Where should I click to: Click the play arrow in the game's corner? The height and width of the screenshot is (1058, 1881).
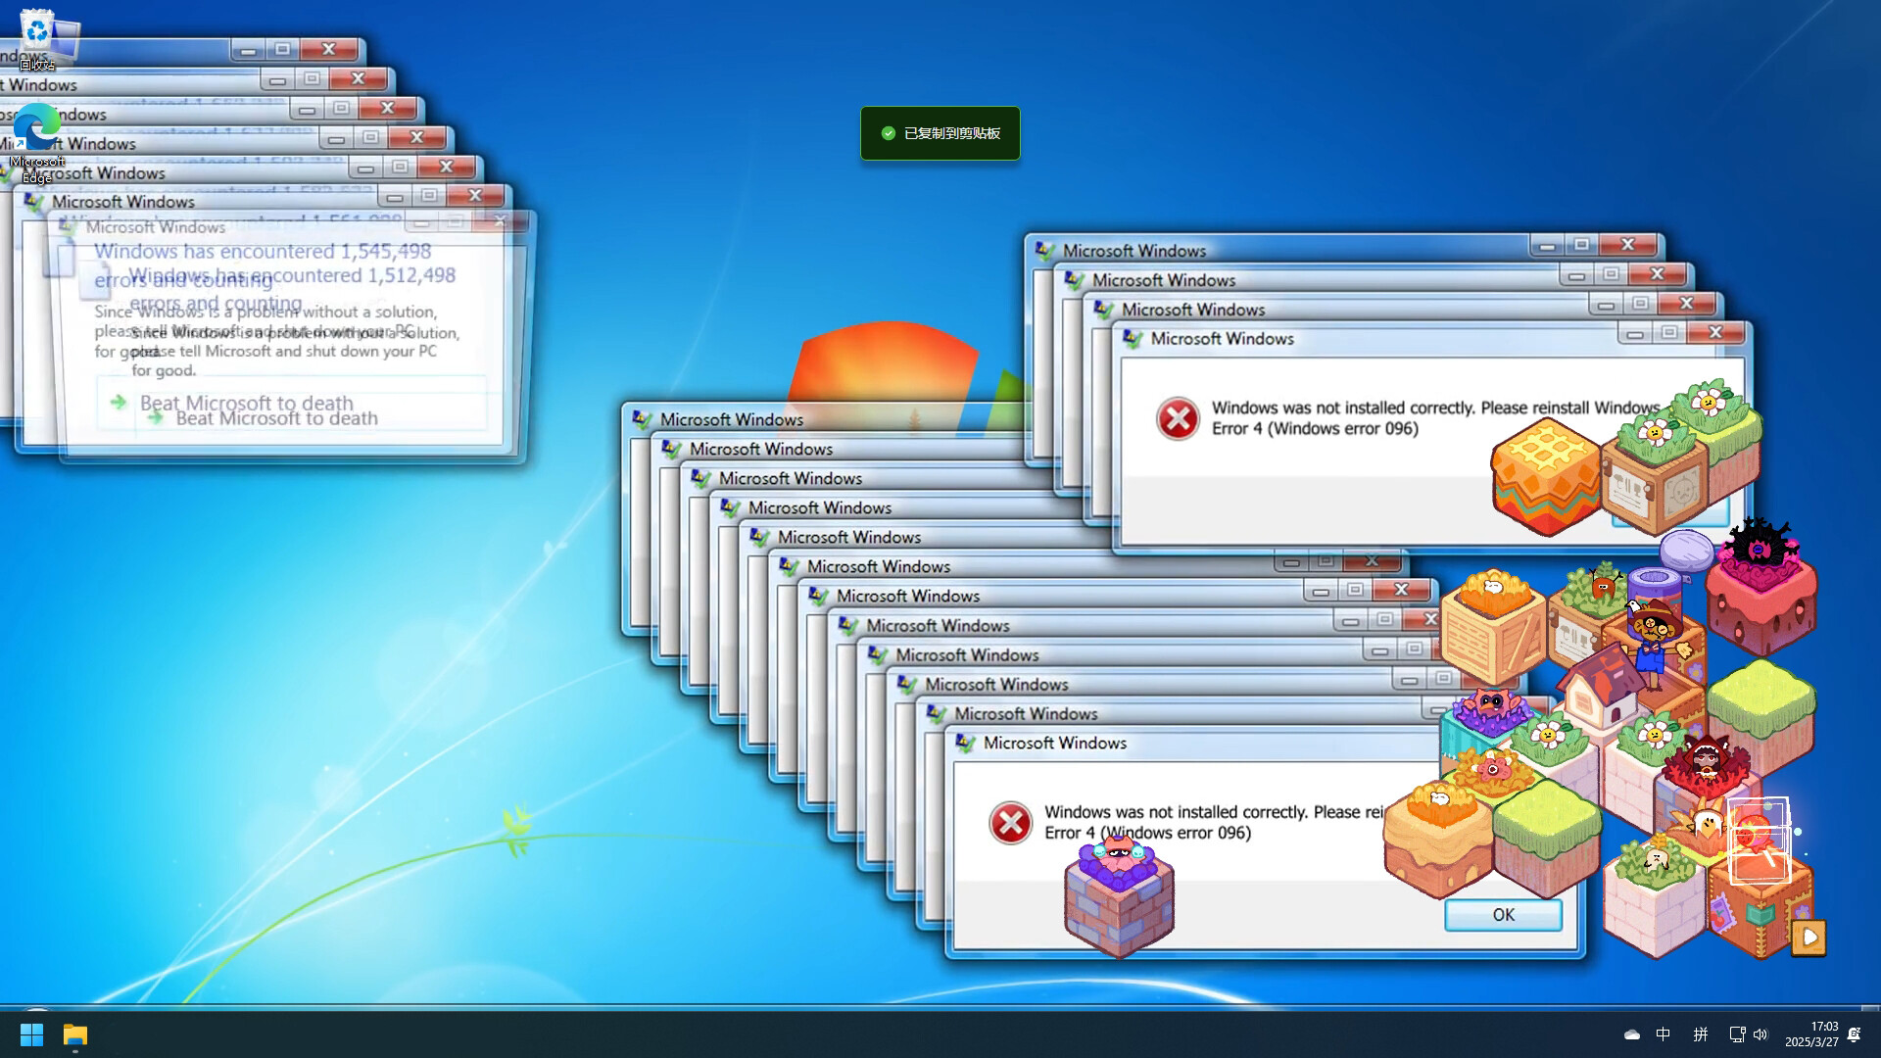pos(1809,938)
